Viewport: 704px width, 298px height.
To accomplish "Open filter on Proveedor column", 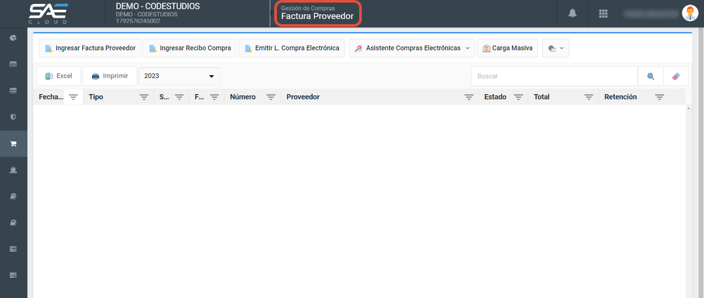I will click(469, 97).
